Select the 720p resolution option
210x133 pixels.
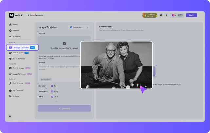click(x=55, y=91)
